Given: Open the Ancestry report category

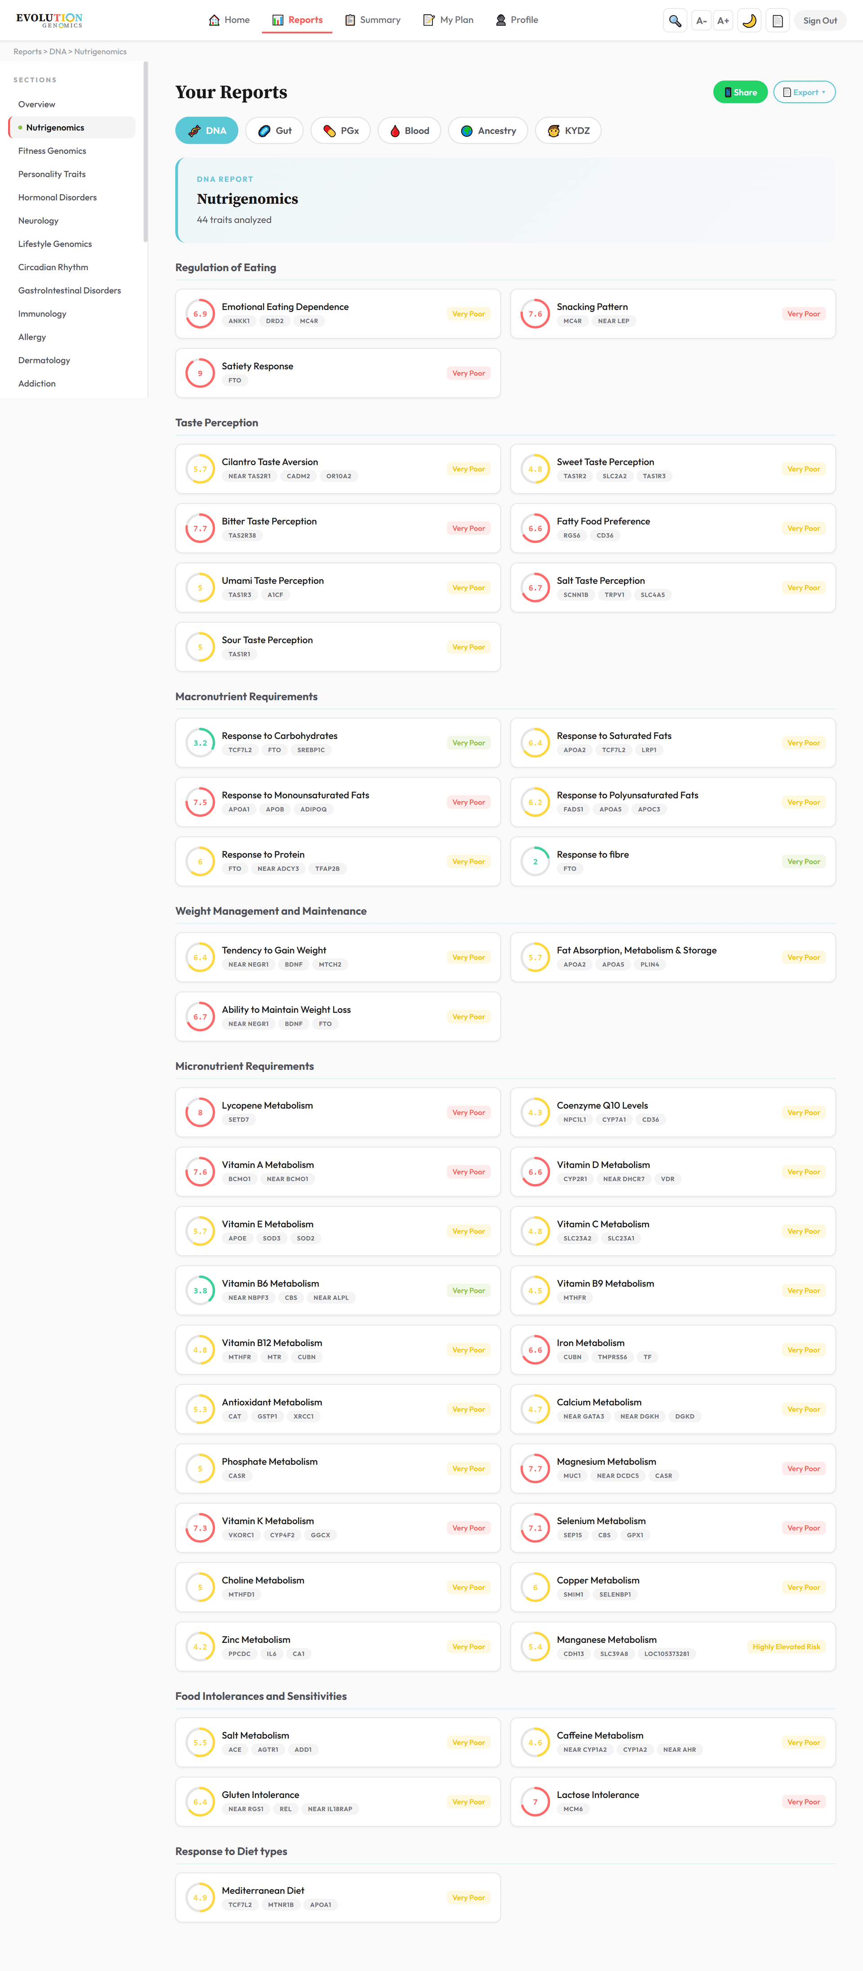Looking at the screenshot, I should 488,131.
